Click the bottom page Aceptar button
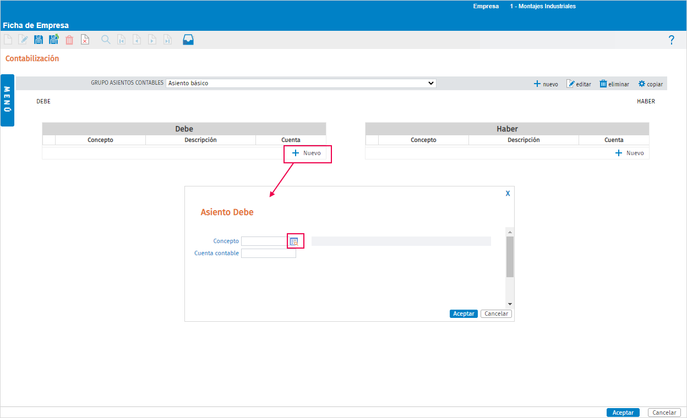The width and height of the screenshot is (687, 418). click(623, 413)
